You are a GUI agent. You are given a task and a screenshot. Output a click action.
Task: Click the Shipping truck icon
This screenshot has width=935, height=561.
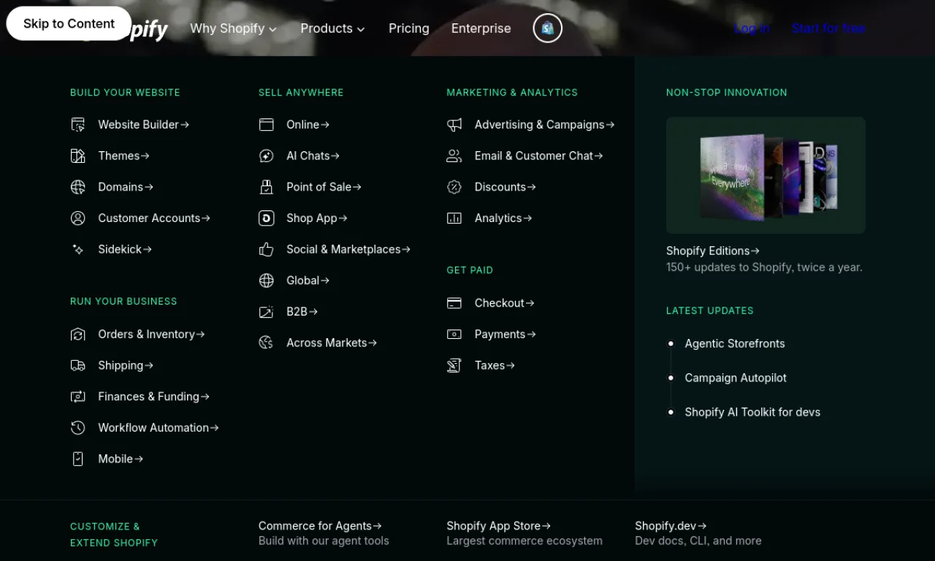click(x=77, y=365)
